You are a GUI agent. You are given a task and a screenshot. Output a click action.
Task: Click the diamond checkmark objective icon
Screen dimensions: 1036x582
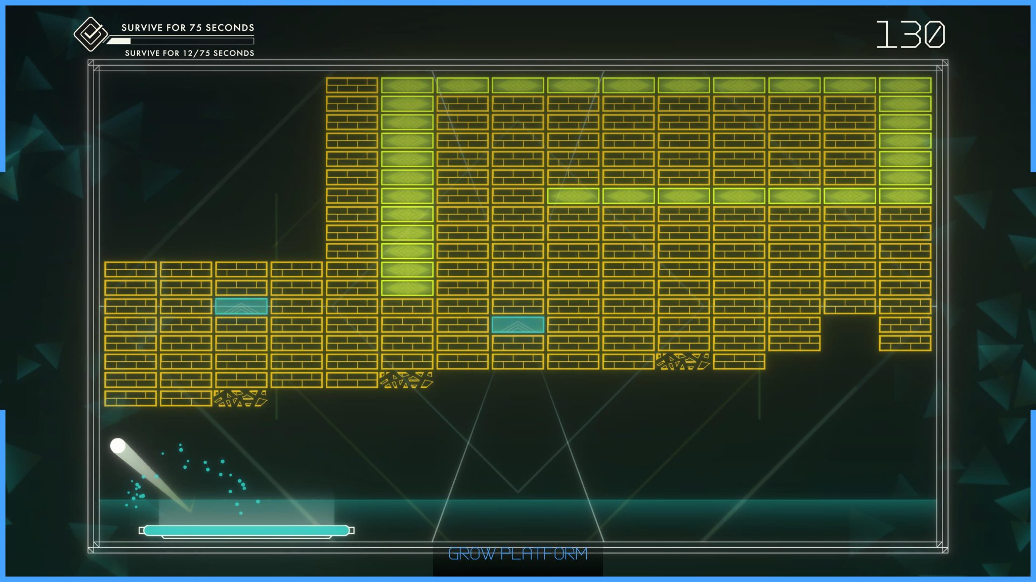[x=91, y=34]
